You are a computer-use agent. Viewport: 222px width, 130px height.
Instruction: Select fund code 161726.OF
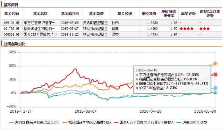coord(11,28)
